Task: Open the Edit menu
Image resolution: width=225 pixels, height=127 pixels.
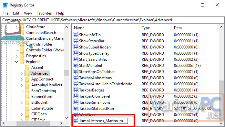Action: pos(16,13)
